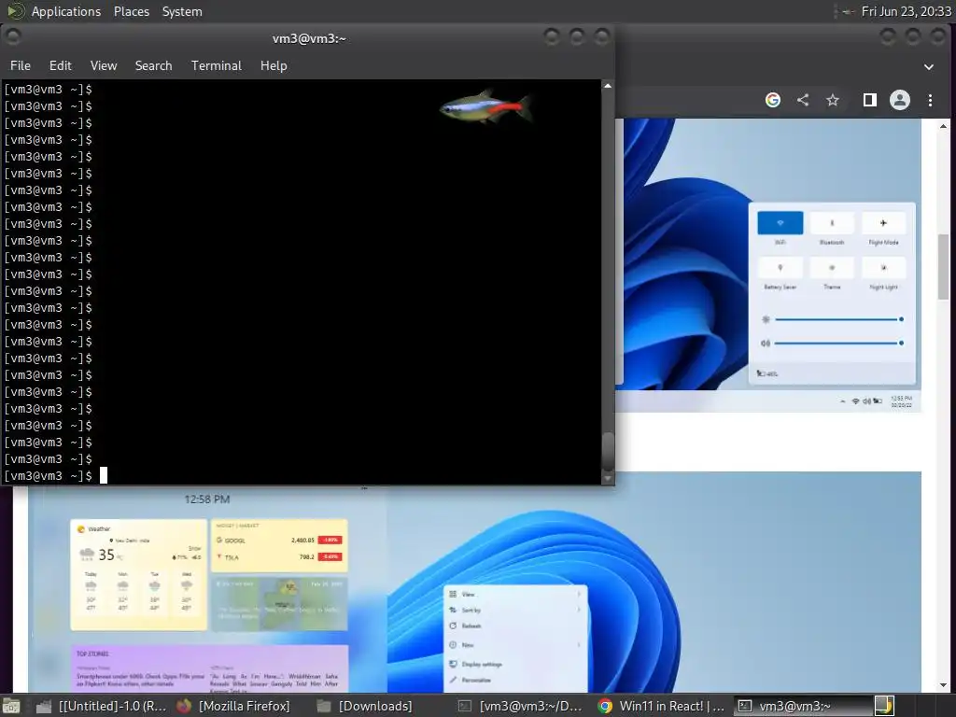This screenshot has width=956, height=717.
Task: Click the share icon in Chrome's address bar
Action: [x=803, y=100]
